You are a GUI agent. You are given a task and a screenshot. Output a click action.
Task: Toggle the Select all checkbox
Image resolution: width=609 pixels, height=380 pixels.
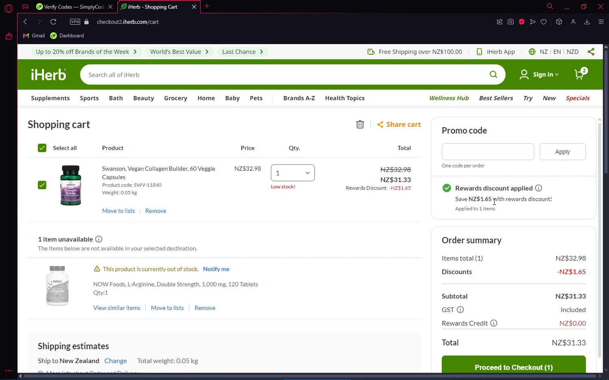tap(42, 148)
